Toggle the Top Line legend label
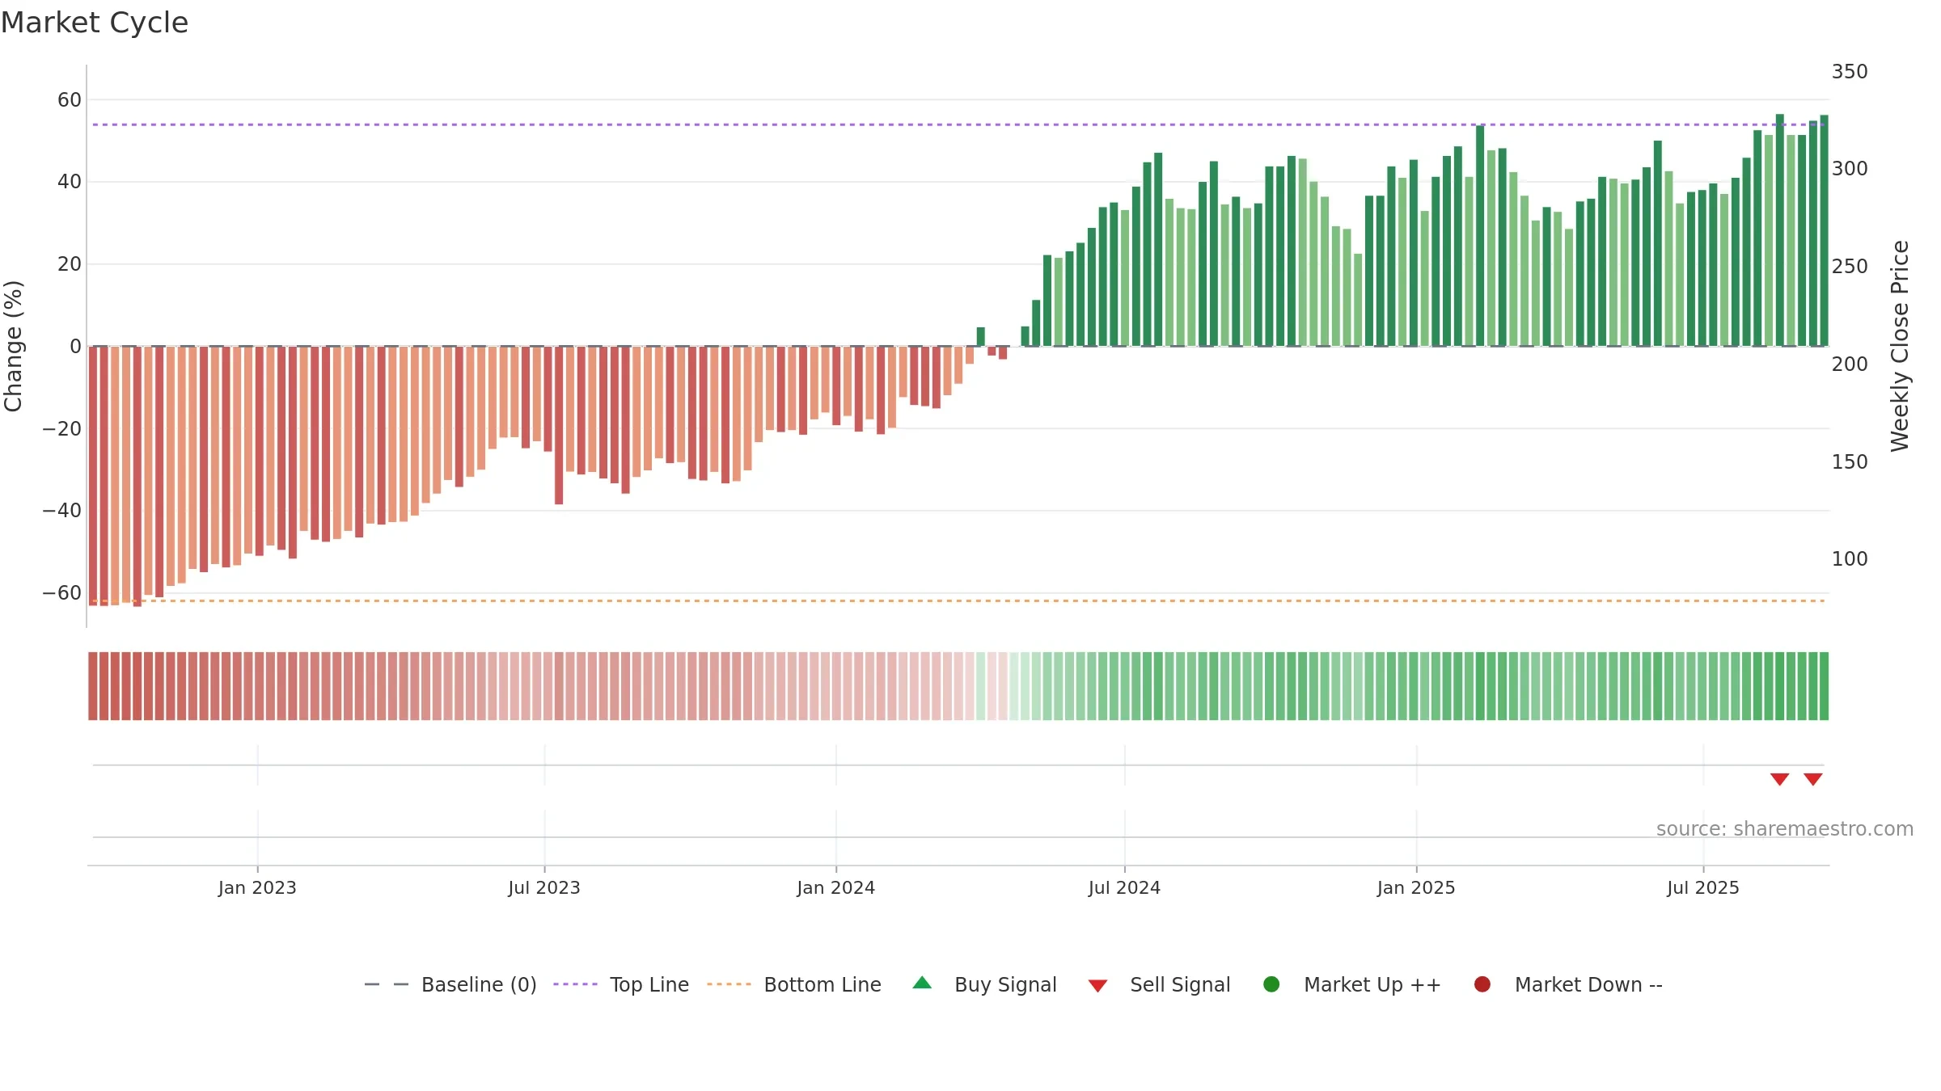 tap(649, 984)
